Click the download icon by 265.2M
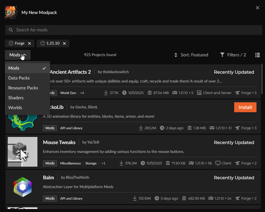265x212 pixels. point(141,128)
